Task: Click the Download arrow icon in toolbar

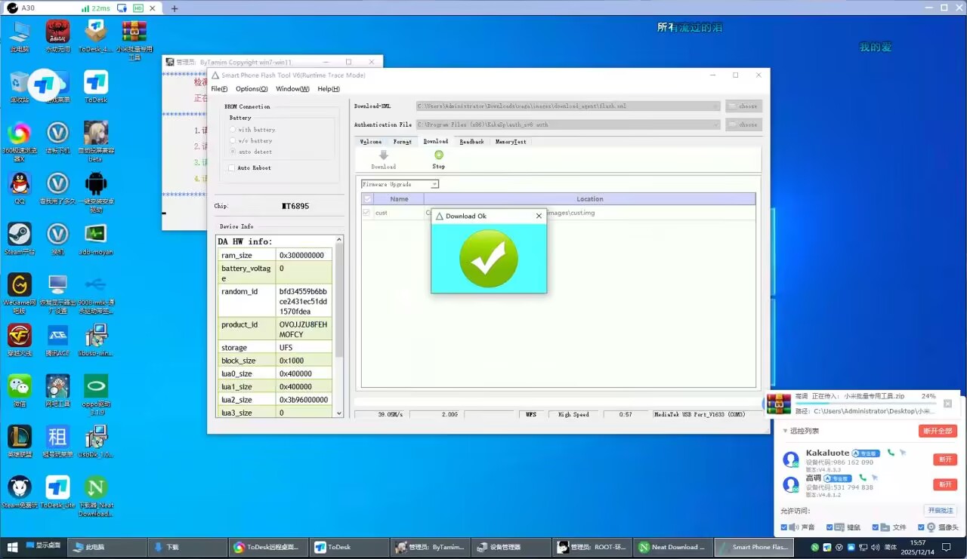Action: coord(383,155)
